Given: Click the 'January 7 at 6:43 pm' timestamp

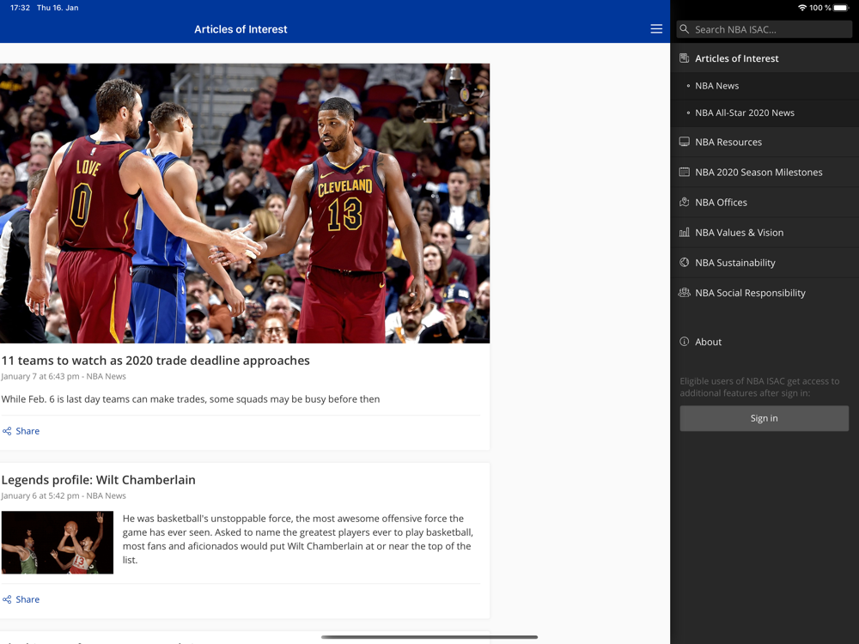Looking at the screenshot, I should coord(40,376).
